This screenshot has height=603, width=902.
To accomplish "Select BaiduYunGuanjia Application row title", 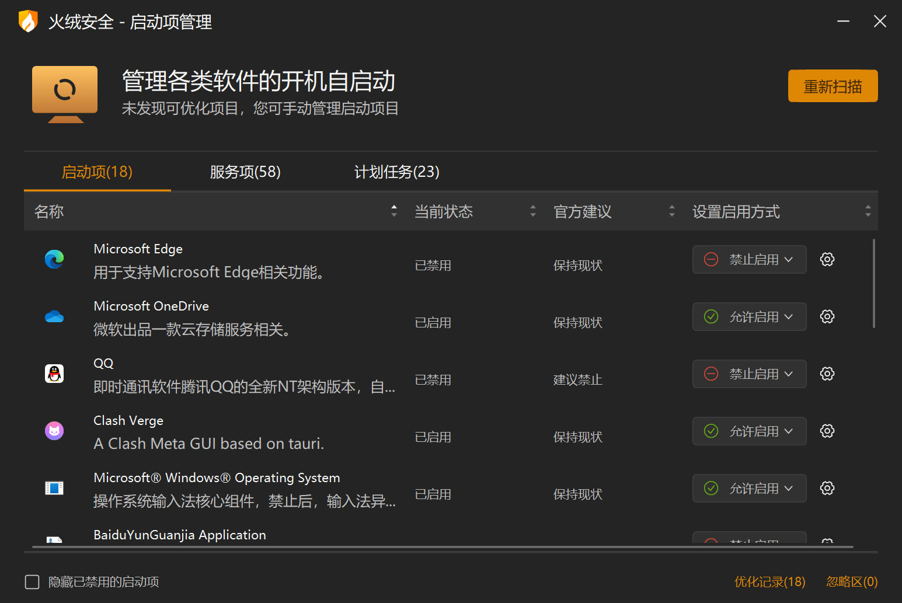I will 180,535.
